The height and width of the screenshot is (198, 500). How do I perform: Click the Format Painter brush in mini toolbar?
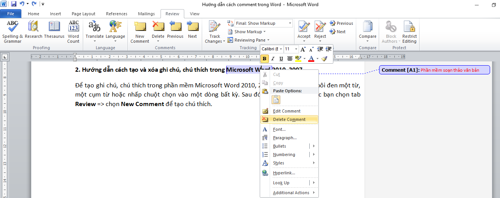coord(324,59)
